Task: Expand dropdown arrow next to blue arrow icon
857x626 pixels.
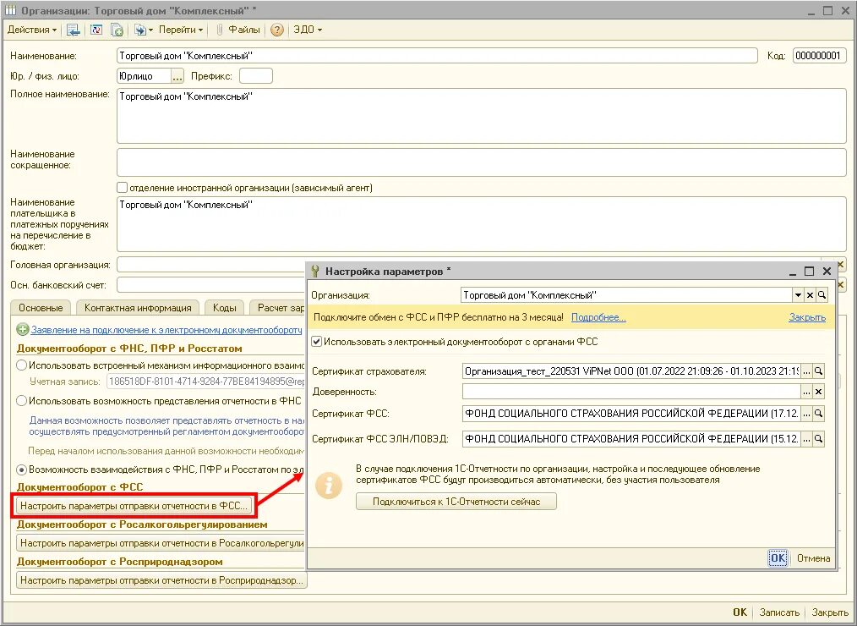Action: coord(150,30)
